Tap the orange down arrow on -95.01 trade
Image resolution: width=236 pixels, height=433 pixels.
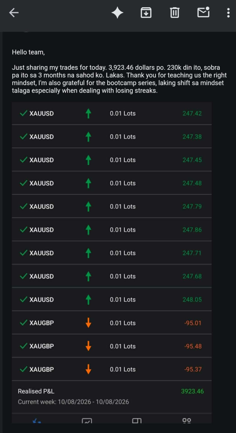coord(88,323)
